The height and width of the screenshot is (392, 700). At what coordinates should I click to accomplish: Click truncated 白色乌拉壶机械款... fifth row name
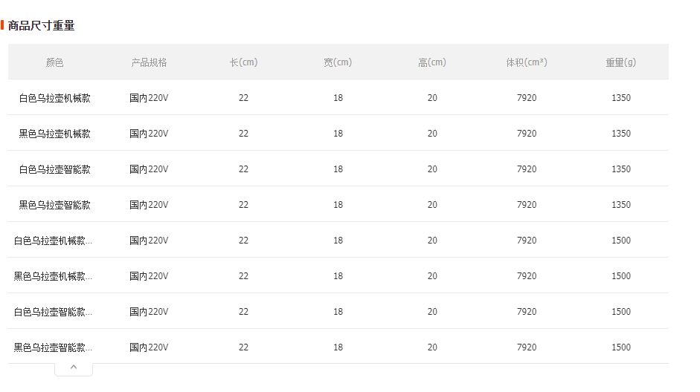(x=53, y=241)
